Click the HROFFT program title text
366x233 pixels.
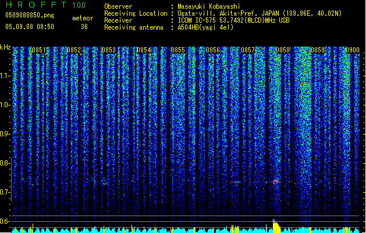click(x=37, y=5)
